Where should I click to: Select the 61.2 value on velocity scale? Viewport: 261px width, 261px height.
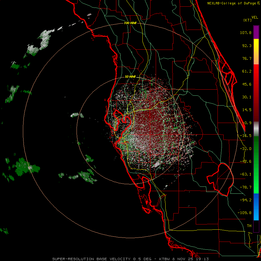pos(247,71)
